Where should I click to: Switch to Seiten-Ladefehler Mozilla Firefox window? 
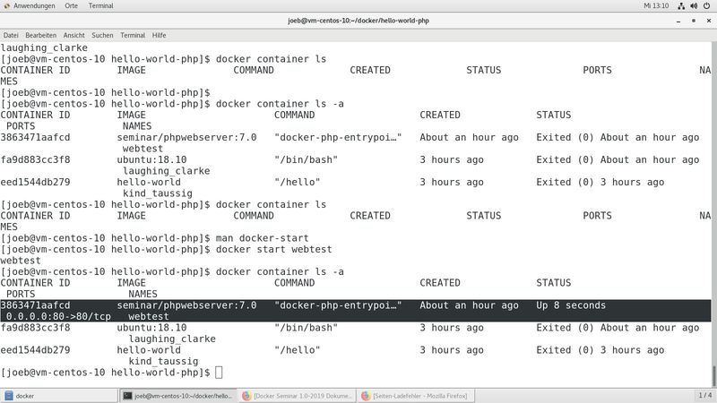coord(415,396)
